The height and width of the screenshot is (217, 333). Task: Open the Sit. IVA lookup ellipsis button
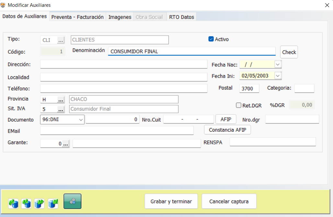click(61, 109)
